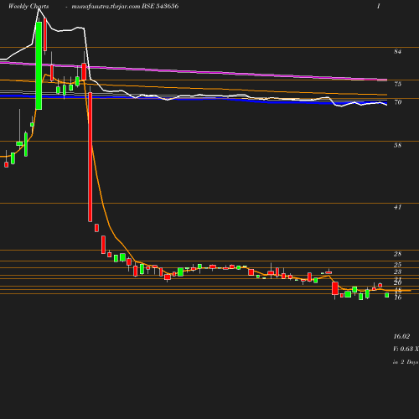Image resolution: width=419 pixels, height=419 pixels.
Task: Select the 41 price level label
Action: click(x=397, y=207)
